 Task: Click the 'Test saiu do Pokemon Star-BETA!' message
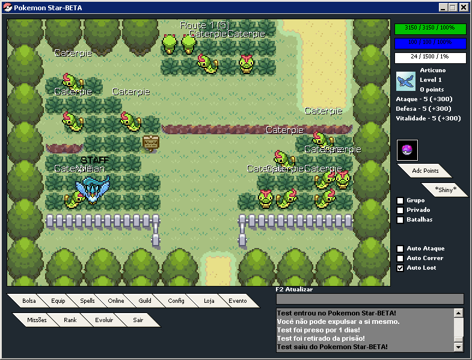pos(333,347)
